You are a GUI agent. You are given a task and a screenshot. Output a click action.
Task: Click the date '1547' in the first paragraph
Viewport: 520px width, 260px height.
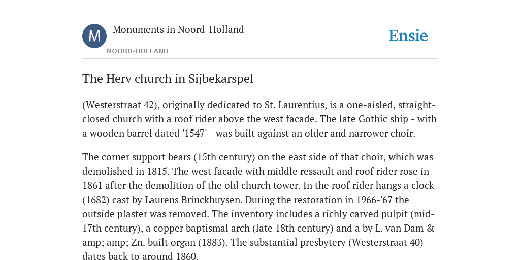tap(194, 134)
